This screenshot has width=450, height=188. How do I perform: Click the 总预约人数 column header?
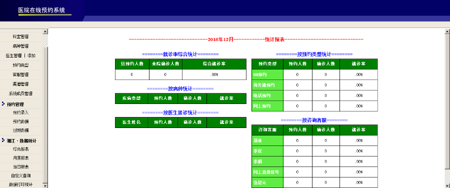click(x=132, y=63)
